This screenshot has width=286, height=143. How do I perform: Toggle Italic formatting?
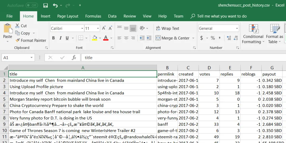coord(60,38)
